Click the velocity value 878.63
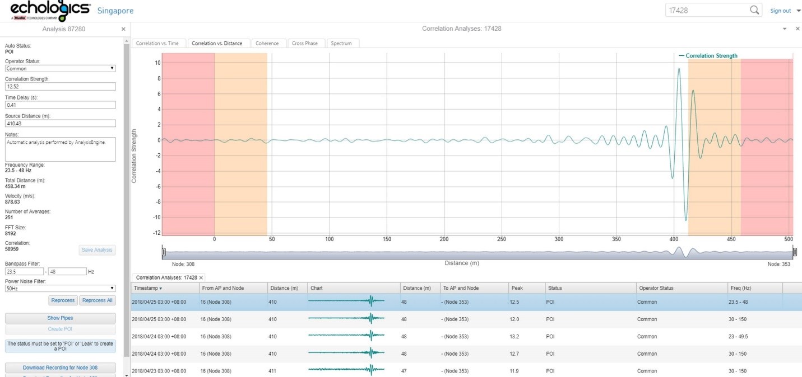The image size is (802, 377). [x=12, y=202]
